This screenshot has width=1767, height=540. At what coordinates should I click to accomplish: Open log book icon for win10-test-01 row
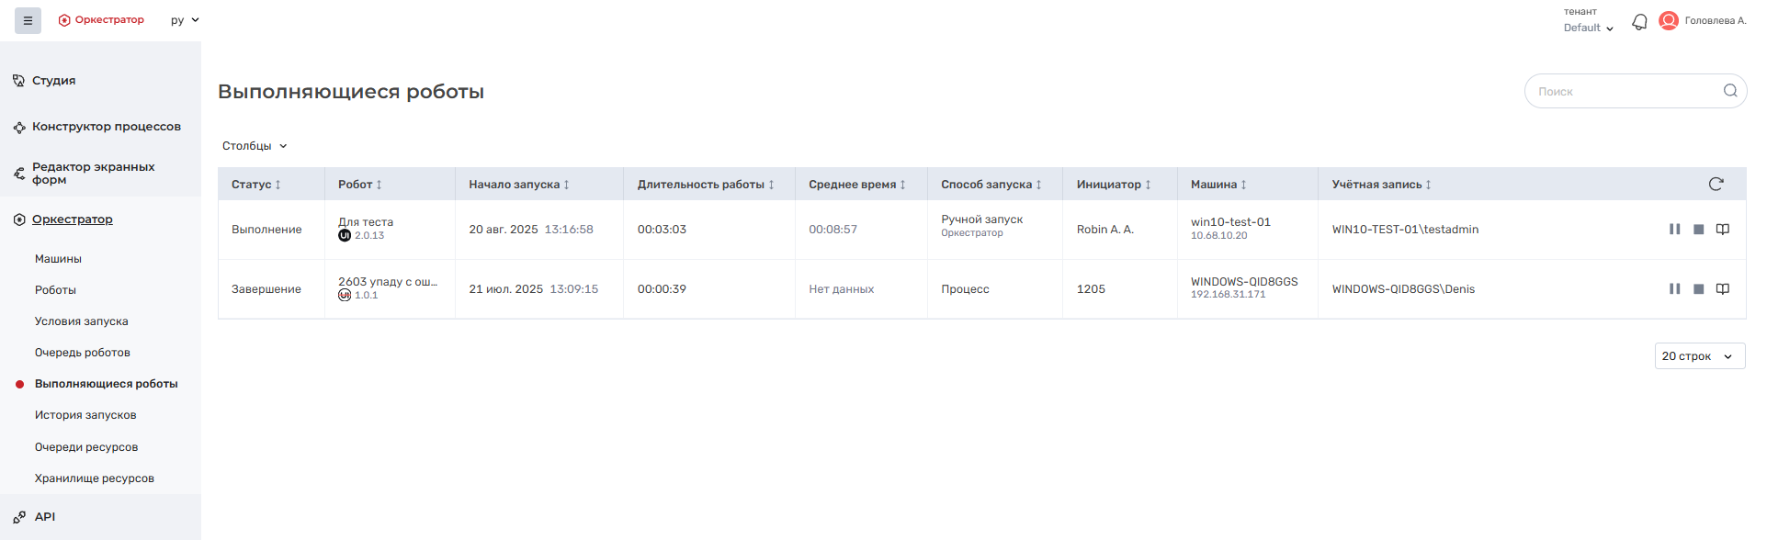pos(1723,230)
